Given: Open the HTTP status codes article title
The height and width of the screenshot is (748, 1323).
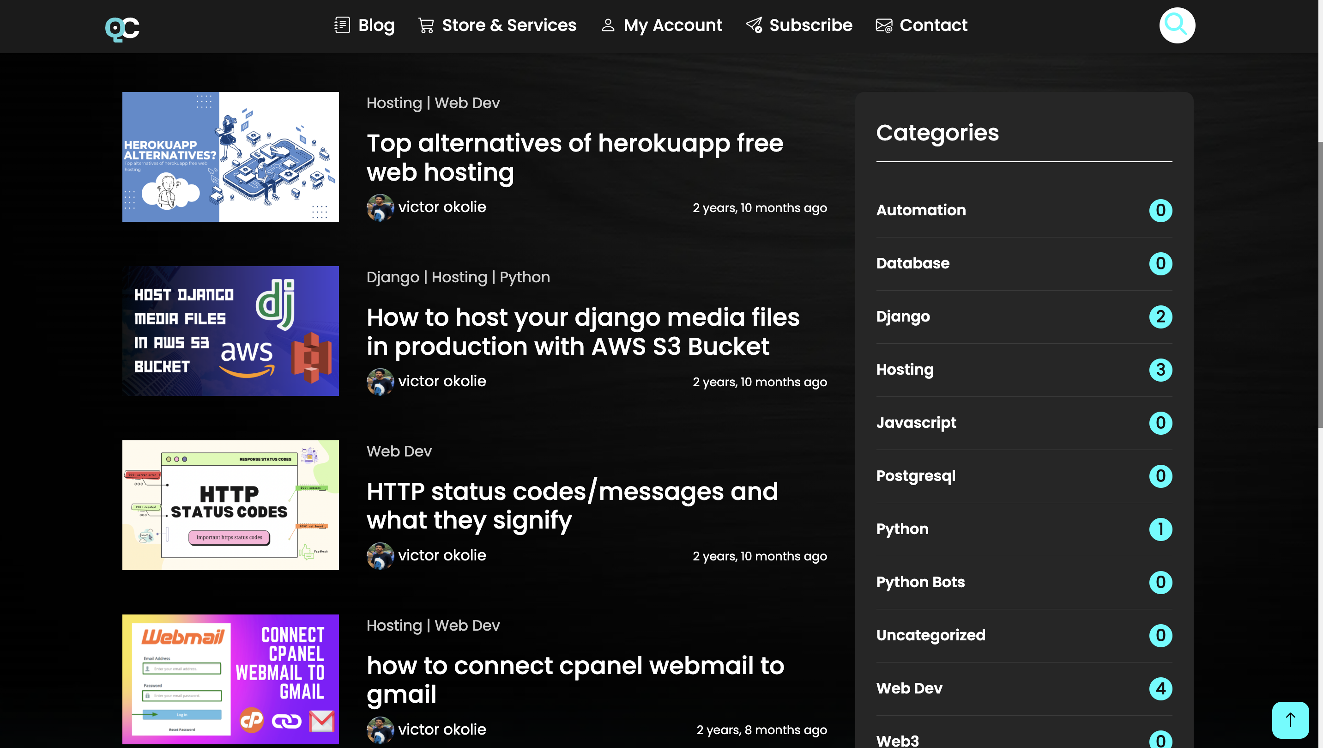Looking at the screenshot, I should [572, 505].
